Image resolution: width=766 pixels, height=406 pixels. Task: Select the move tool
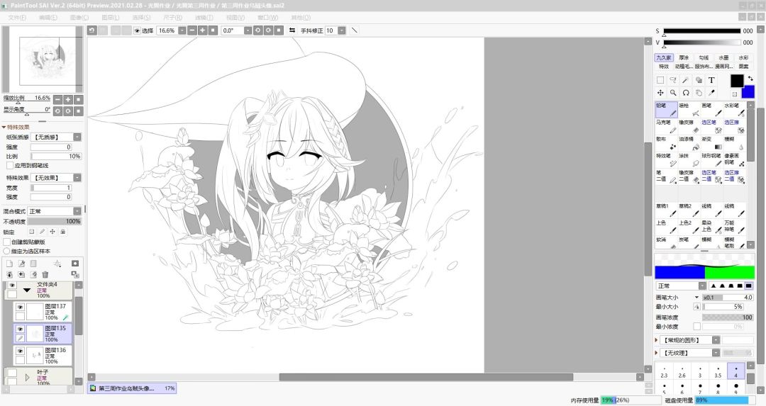660,93
